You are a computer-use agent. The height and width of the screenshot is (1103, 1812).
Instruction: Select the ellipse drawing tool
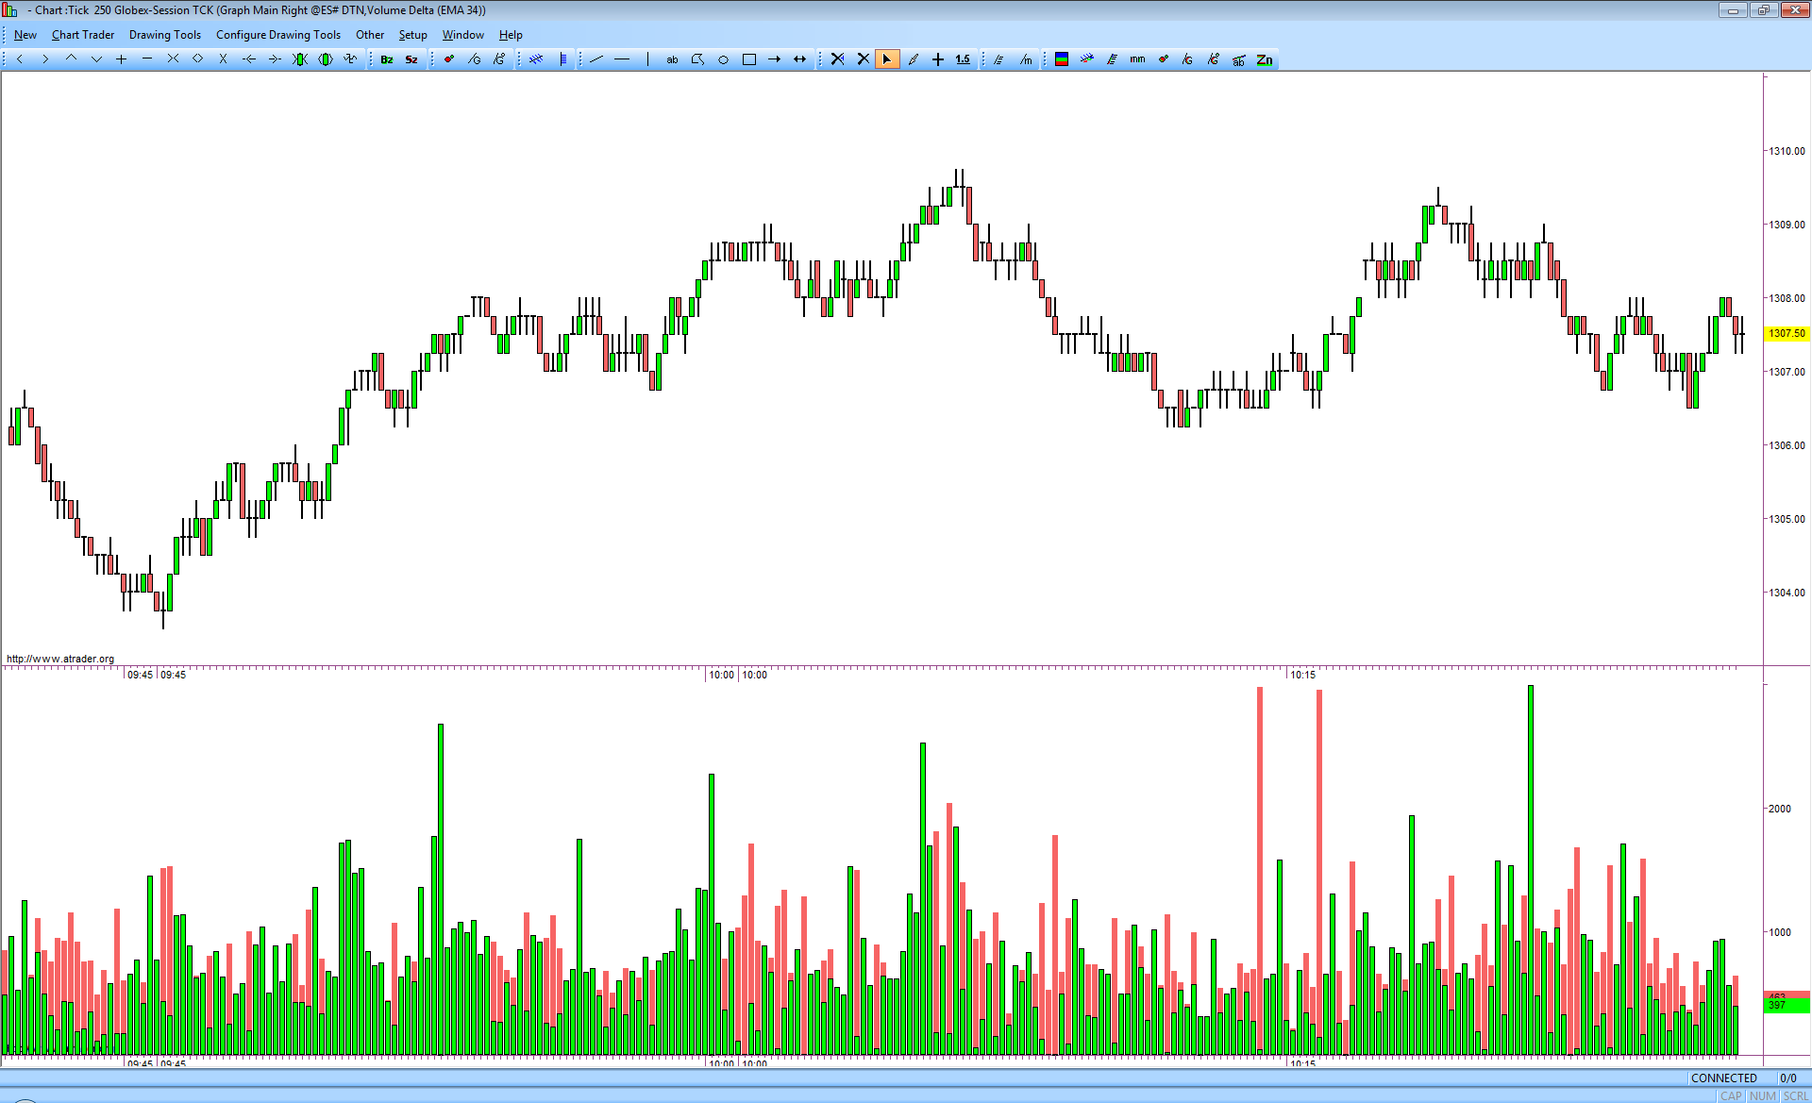pyautogui.click(x=723, y=59)
